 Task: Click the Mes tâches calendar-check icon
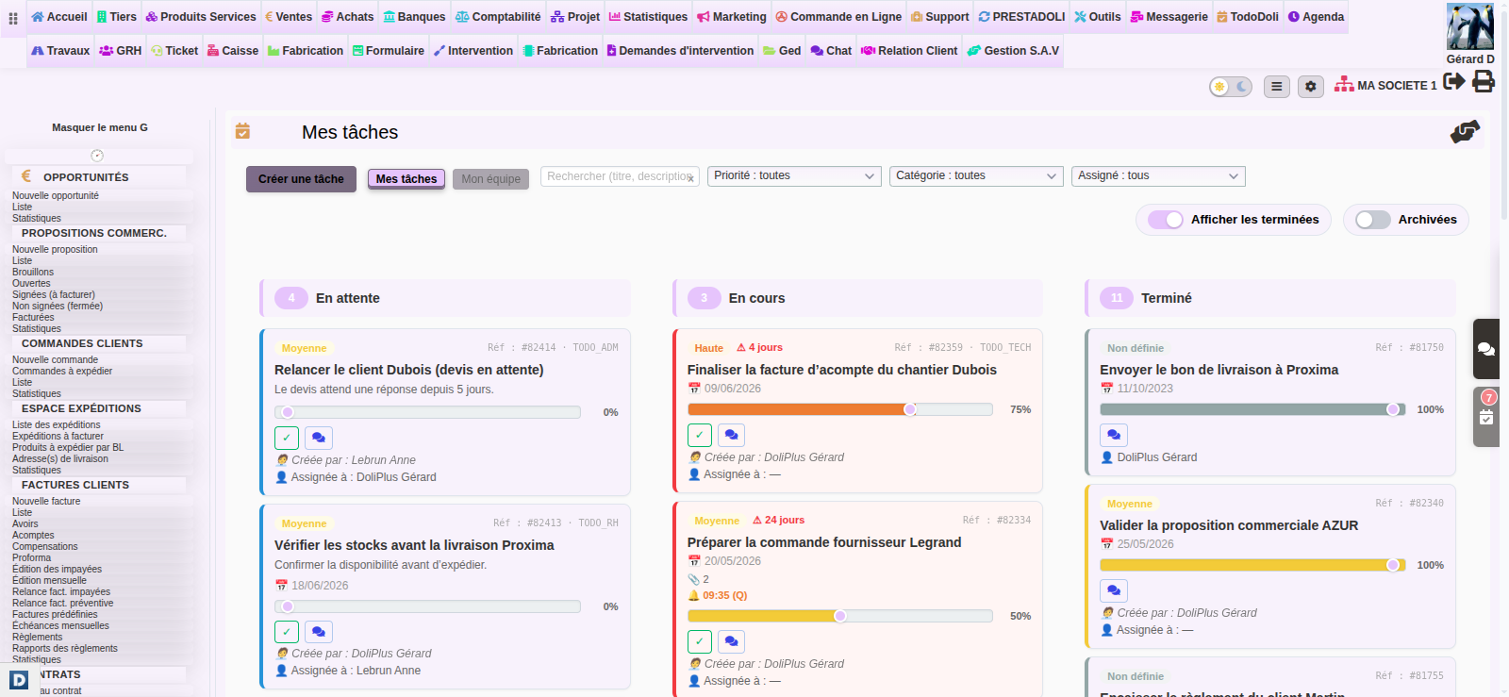242,131
